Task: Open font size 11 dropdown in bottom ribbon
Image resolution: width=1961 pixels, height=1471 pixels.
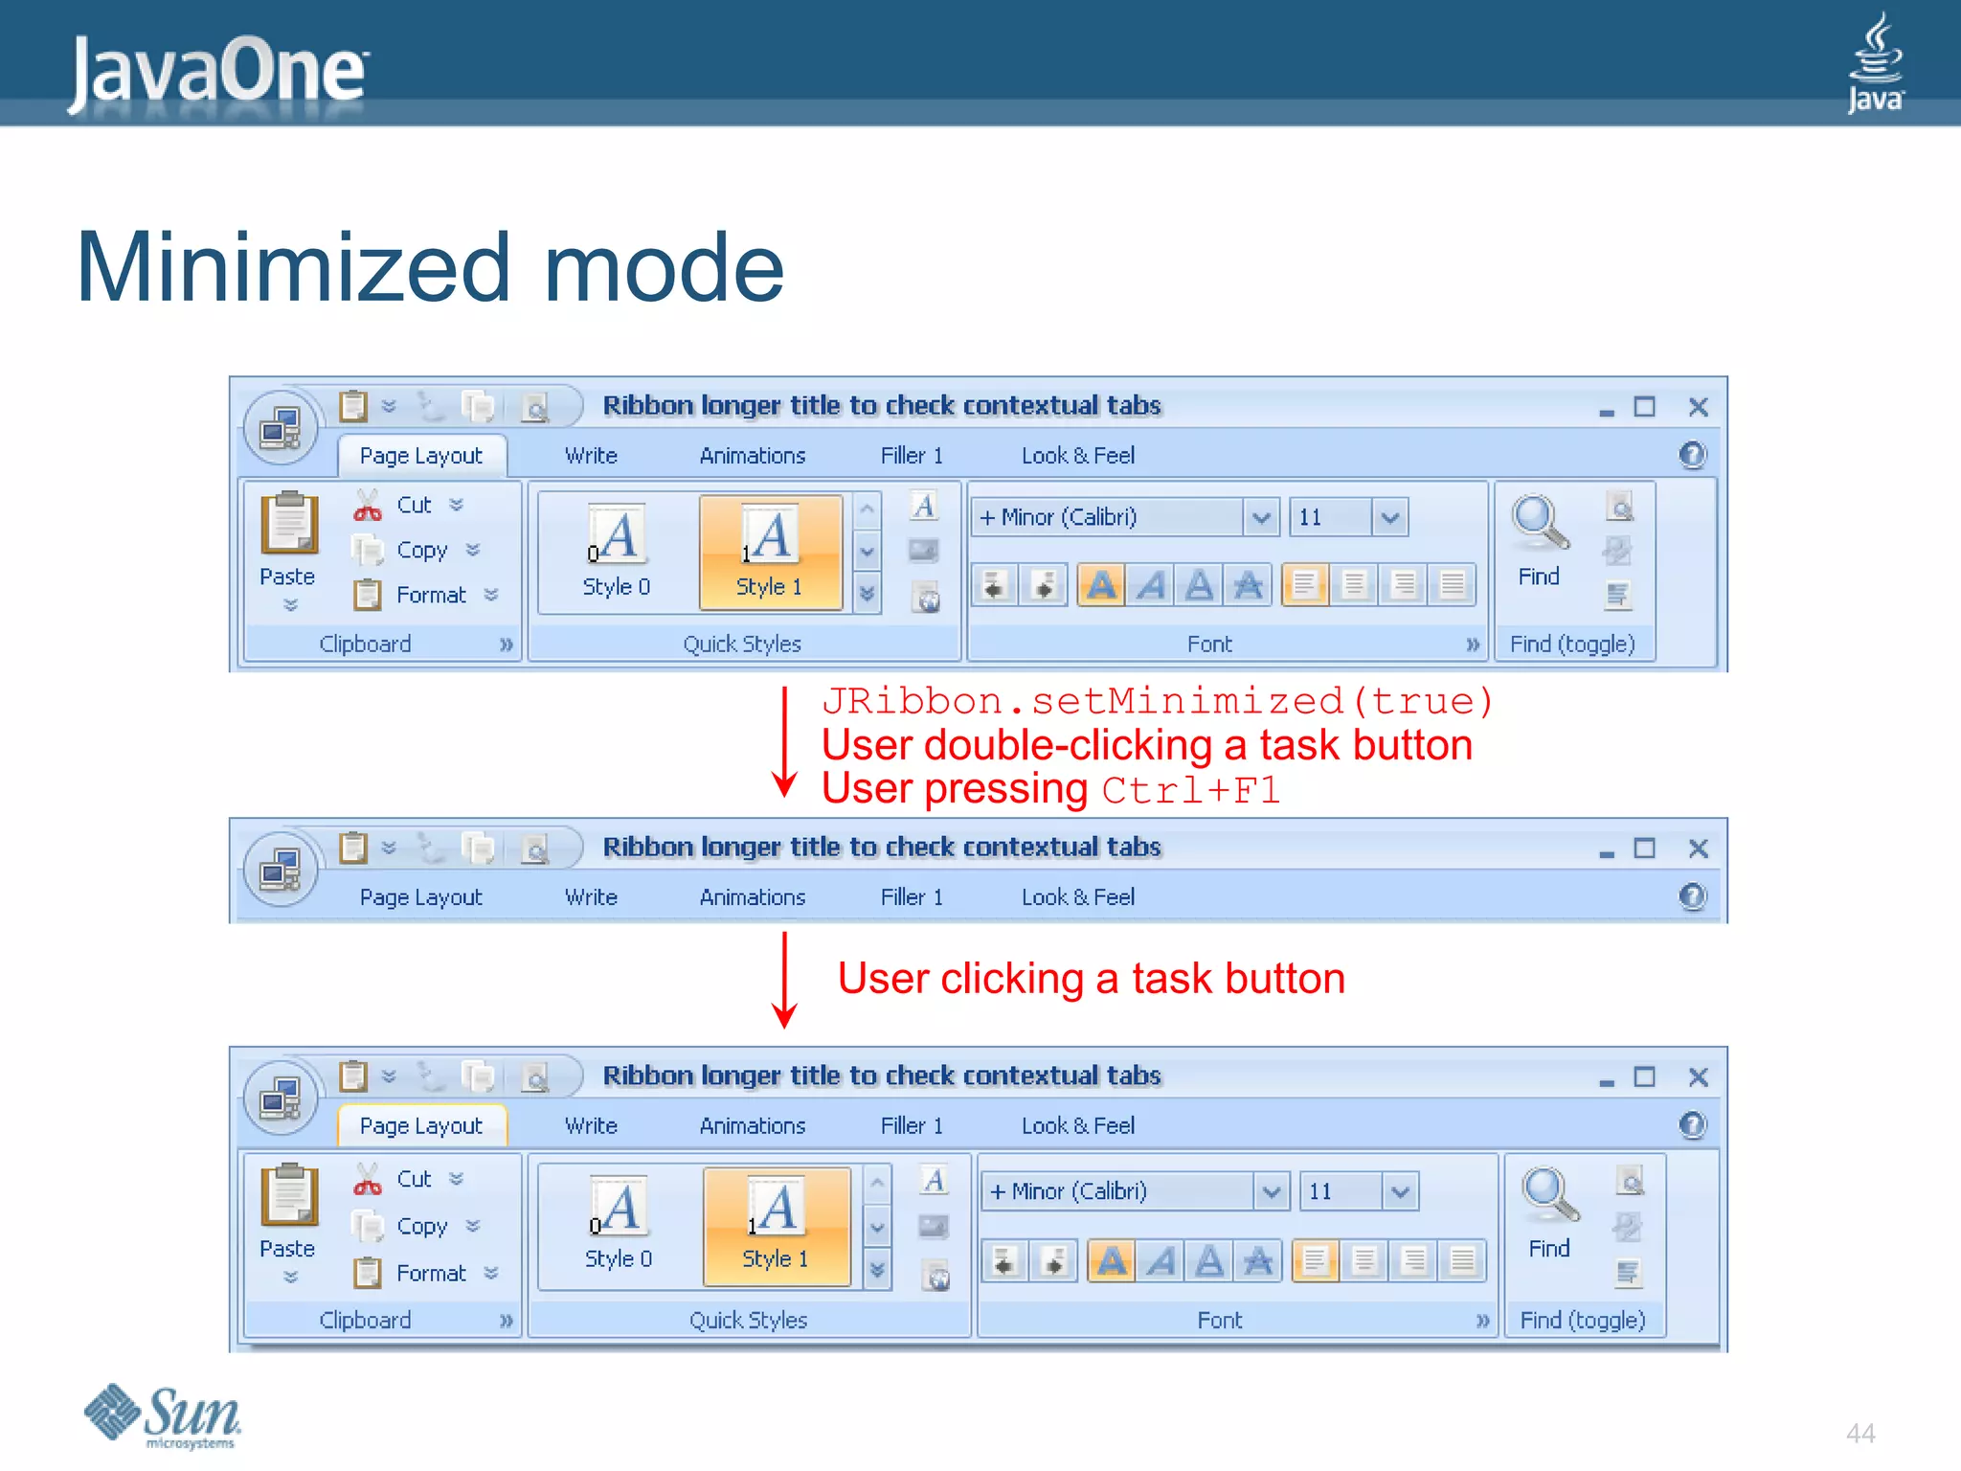Action: [1400, 1191]
